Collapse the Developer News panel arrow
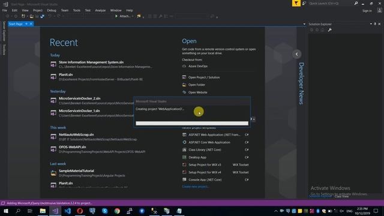The width and height of the screenshot is (384, 216). click(296, 54)
